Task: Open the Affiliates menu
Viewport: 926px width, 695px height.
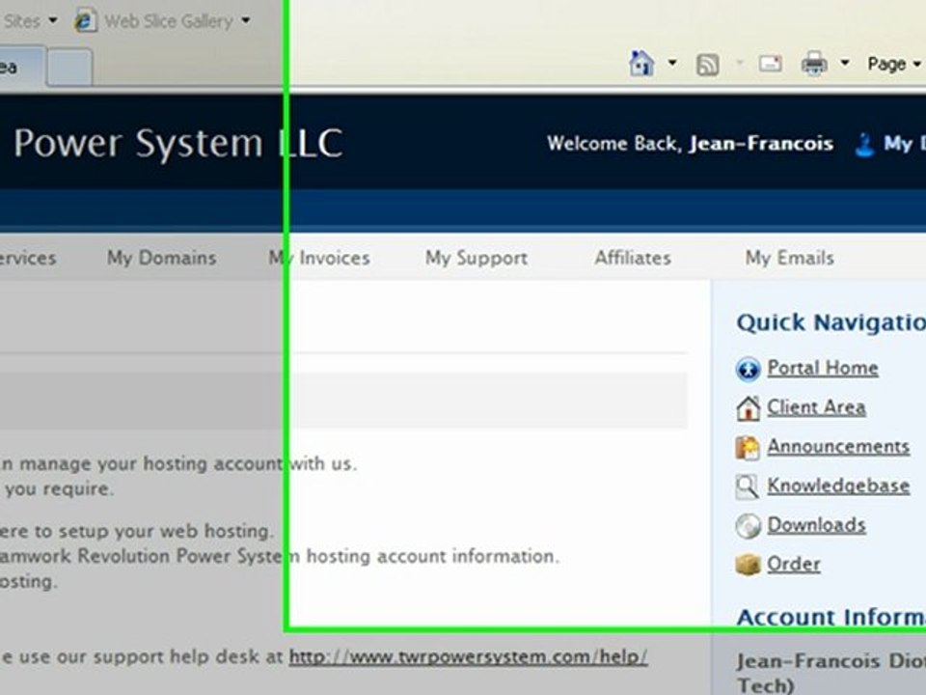Action: (x=633, y=258)
